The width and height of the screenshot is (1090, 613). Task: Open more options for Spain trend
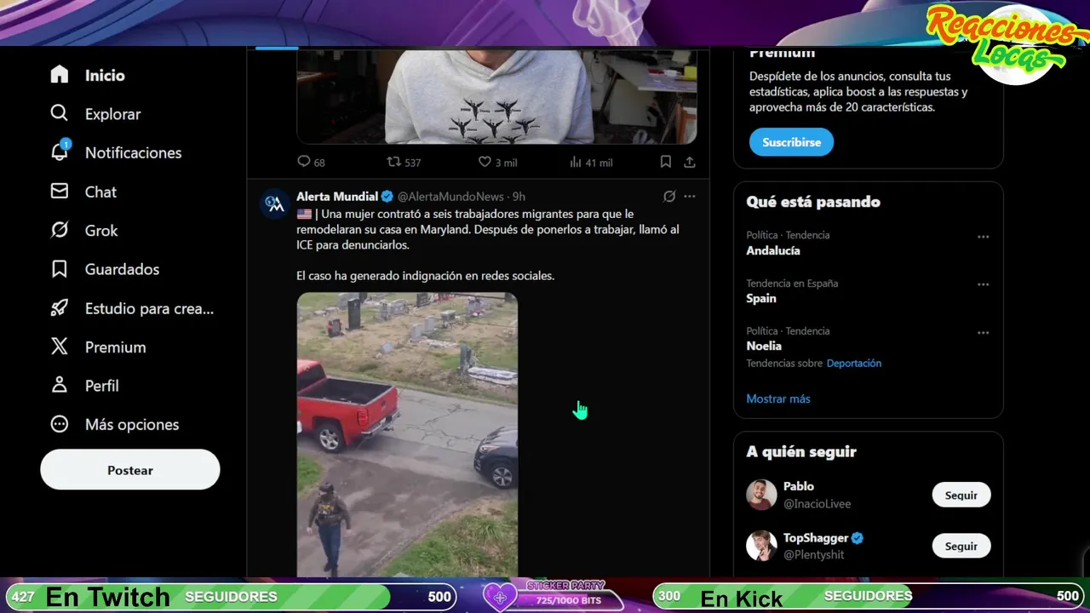pos(984,284)
